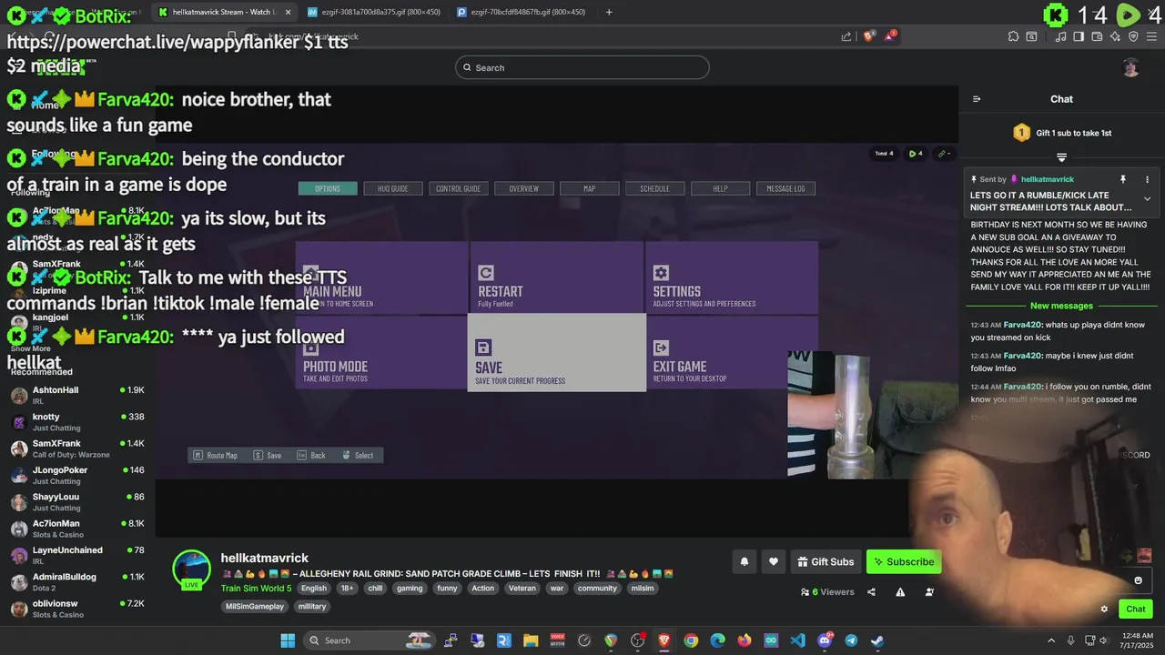Click the share stream icon
1165x655 pixels.
click(871, 592)
